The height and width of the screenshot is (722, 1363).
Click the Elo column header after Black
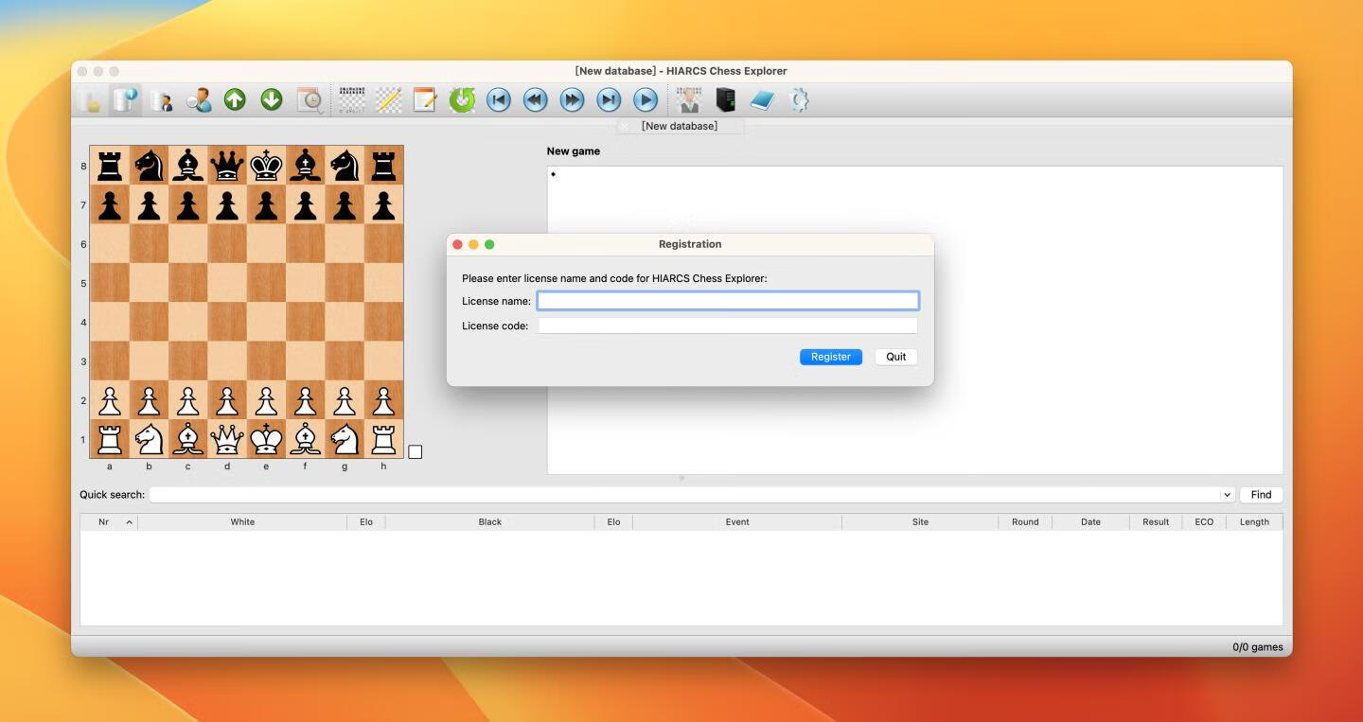[x=613, y=522]
